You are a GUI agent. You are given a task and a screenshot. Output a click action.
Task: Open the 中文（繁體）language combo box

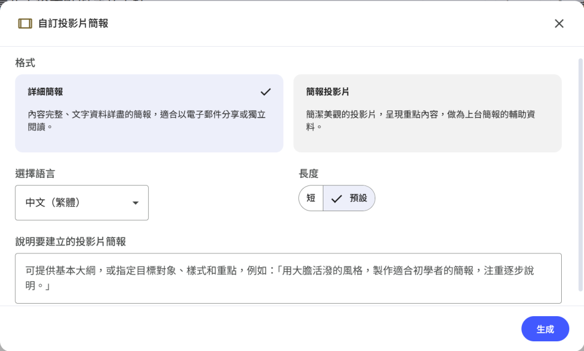(82, 203)
